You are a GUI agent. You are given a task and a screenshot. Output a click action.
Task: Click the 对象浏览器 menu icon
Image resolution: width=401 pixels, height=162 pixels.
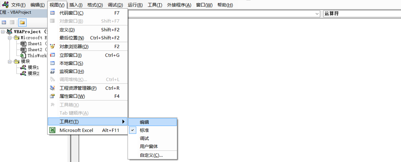[52, 47]
